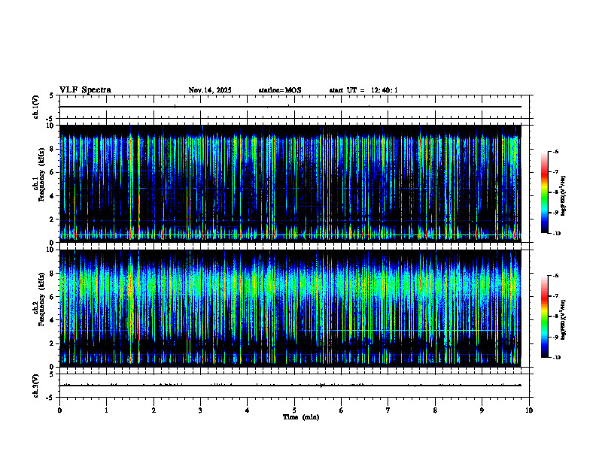Click the time axis tick label "3"
The image size is (596, 460).
click(200, 410)
